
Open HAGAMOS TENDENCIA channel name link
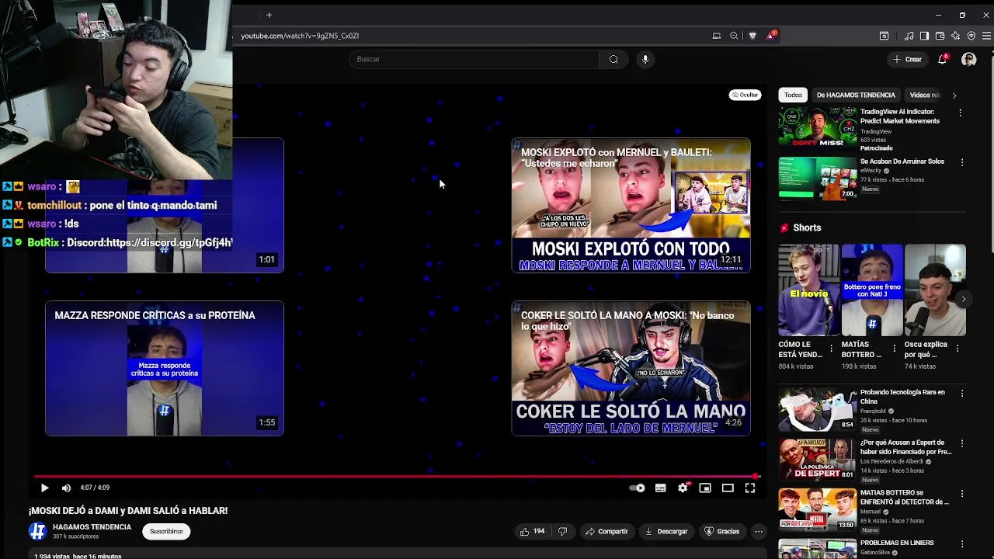tap(92, 527)
